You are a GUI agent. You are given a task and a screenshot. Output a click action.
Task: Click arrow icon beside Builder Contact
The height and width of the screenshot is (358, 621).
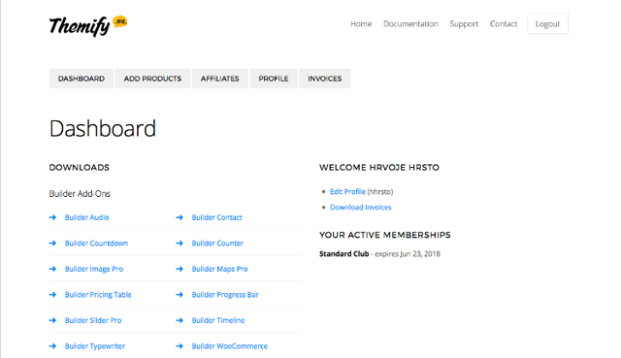pyautogui.click(x=180, y=217)
